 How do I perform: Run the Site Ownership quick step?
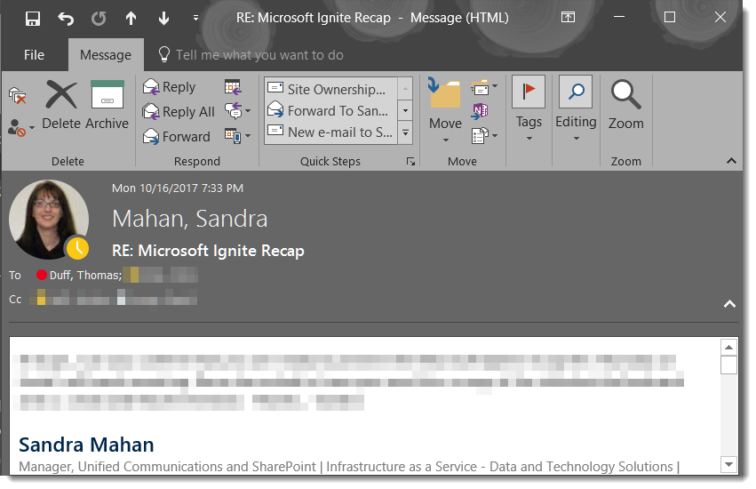[328, 89]
